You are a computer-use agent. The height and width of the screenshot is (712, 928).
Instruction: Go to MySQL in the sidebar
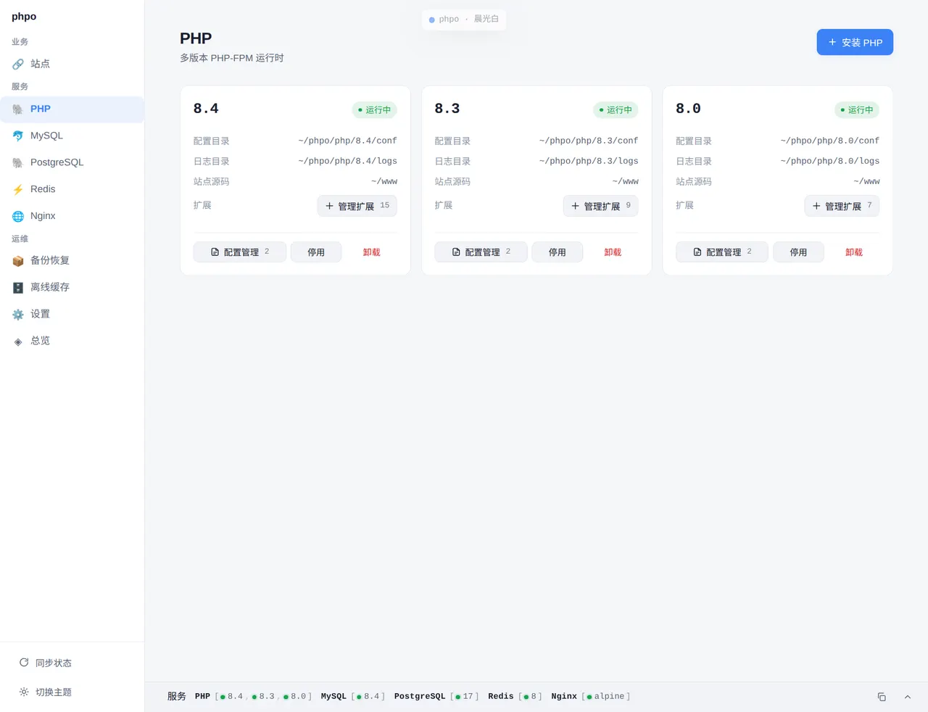tap(72, 136)
